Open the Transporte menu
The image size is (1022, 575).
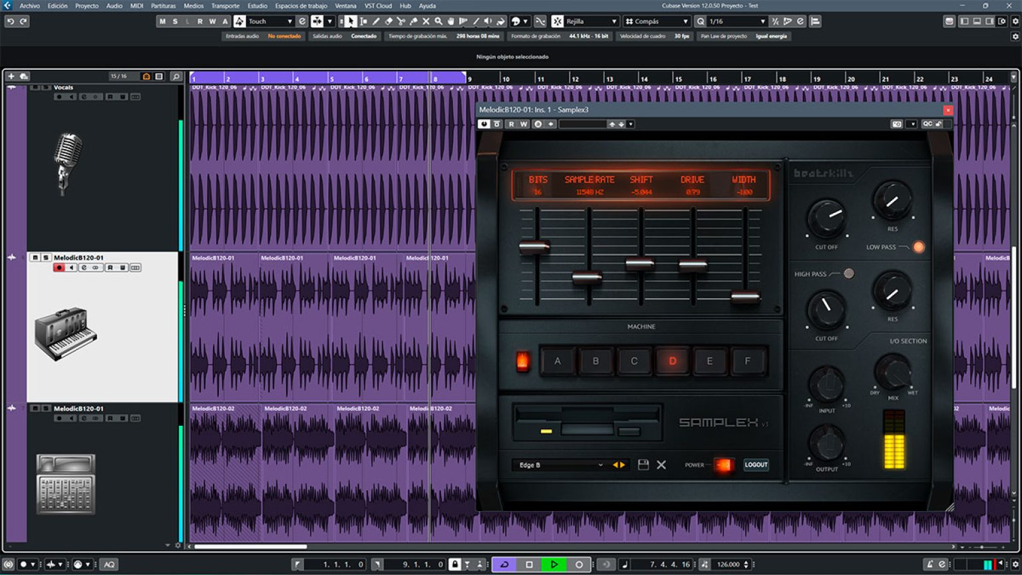click(225, 5)
